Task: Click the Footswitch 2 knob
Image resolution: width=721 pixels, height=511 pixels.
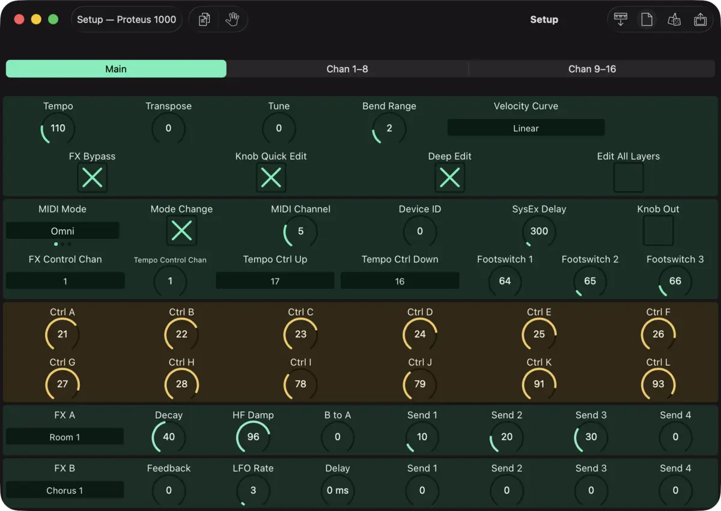Action: (x=590, y=281)
